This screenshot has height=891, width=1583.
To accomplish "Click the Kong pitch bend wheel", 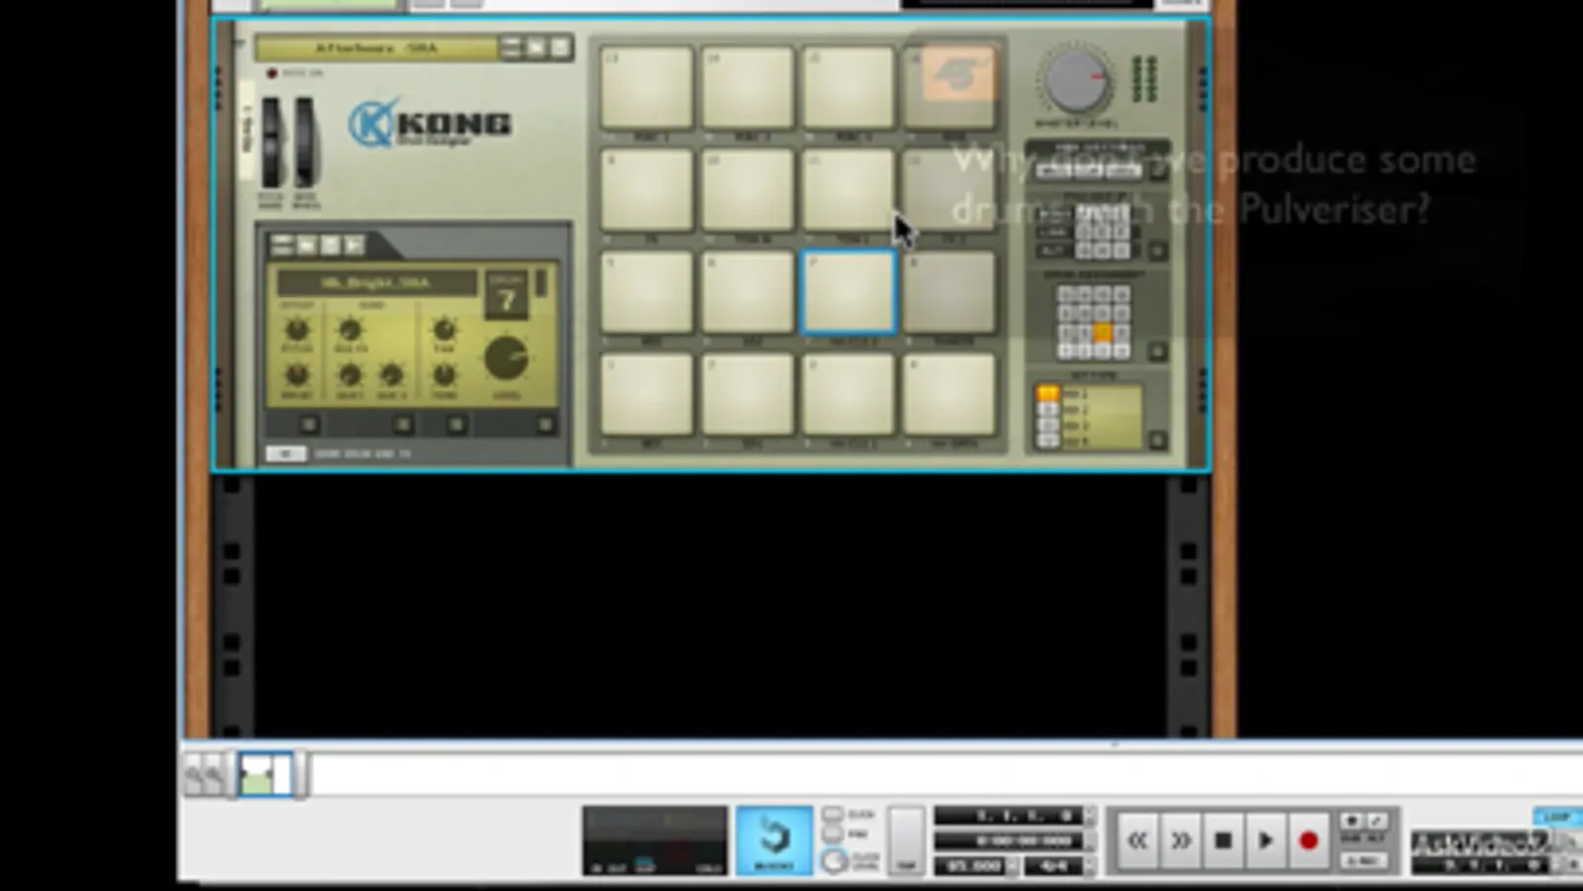I will (x=271, y=143).
